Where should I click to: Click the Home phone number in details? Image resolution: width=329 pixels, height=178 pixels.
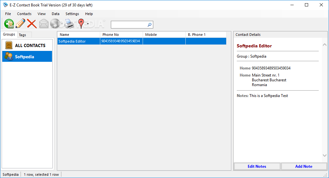[x=271, y=68]
